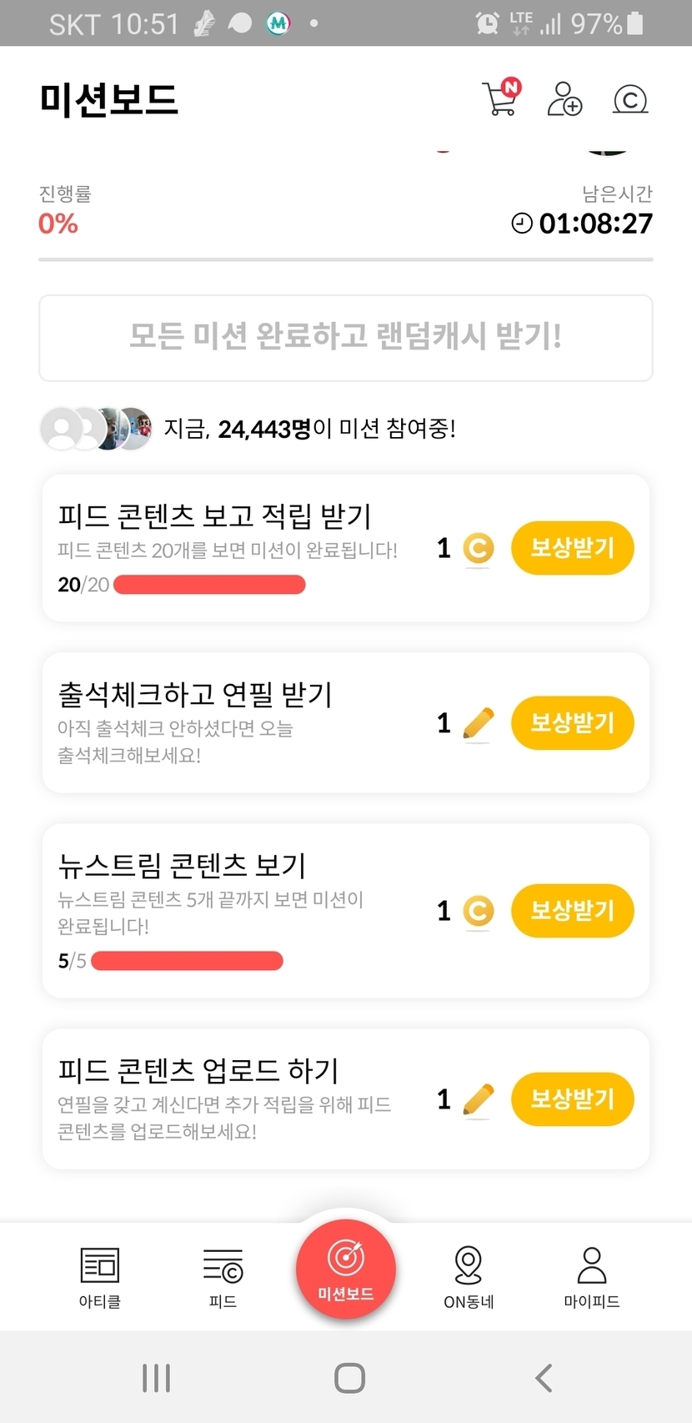
Task: Click the 20/20 feed mission progress bar
Action: pos(209,585)
